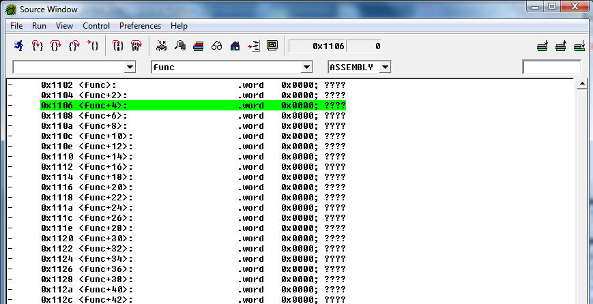Toggle breakpoint marker at 0x1104 <func+2>
Image resolution: width=593 pixels, height=304 pixels.
[x=10, y=95]
